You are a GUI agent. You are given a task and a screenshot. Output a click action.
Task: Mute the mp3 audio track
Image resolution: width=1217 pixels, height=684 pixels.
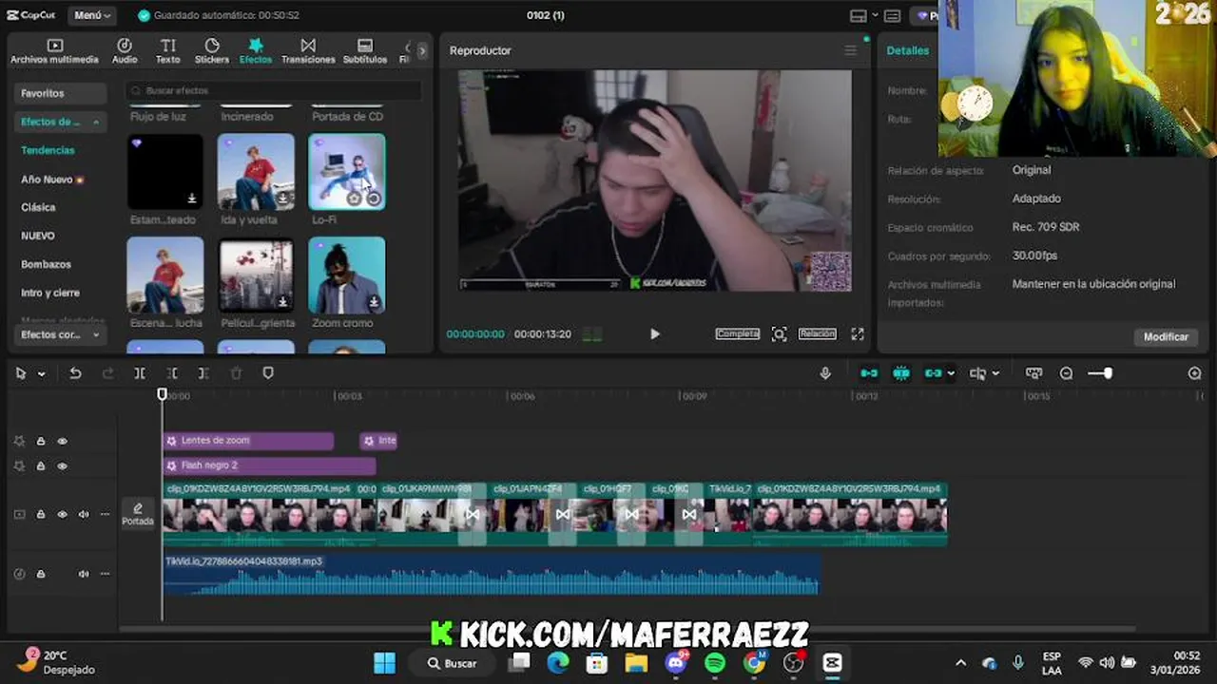coord(84,575)
